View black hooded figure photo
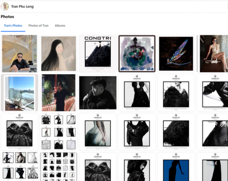228x181 pixels. point(137,167)
